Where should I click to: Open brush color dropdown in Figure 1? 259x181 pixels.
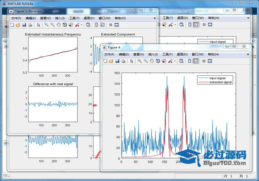click(x=82, y=25)
